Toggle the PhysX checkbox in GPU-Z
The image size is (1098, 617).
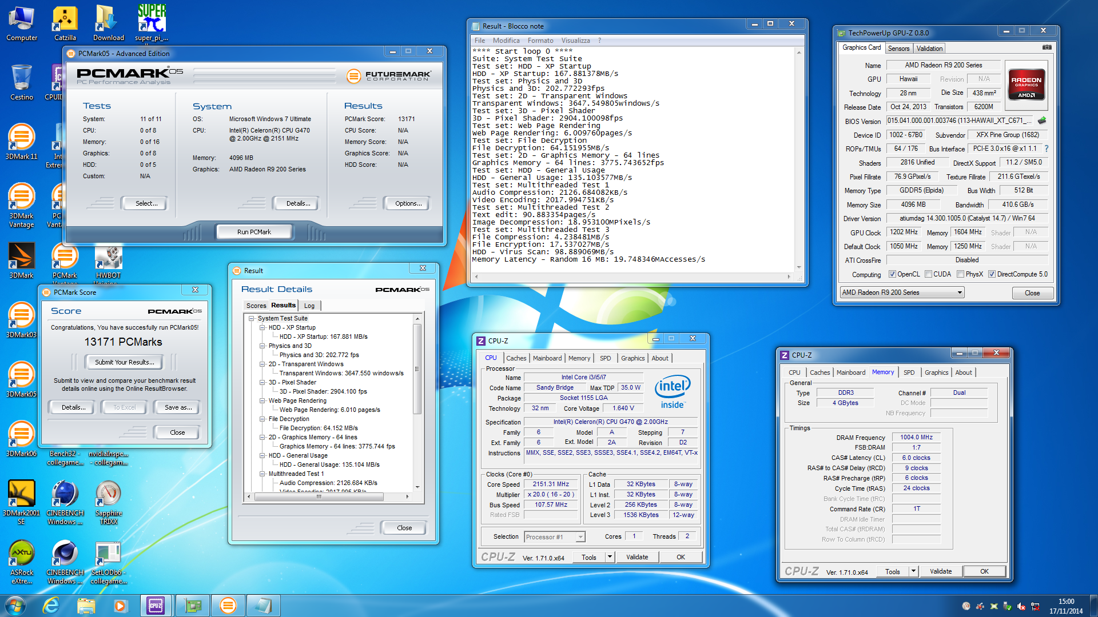[960, 274]
